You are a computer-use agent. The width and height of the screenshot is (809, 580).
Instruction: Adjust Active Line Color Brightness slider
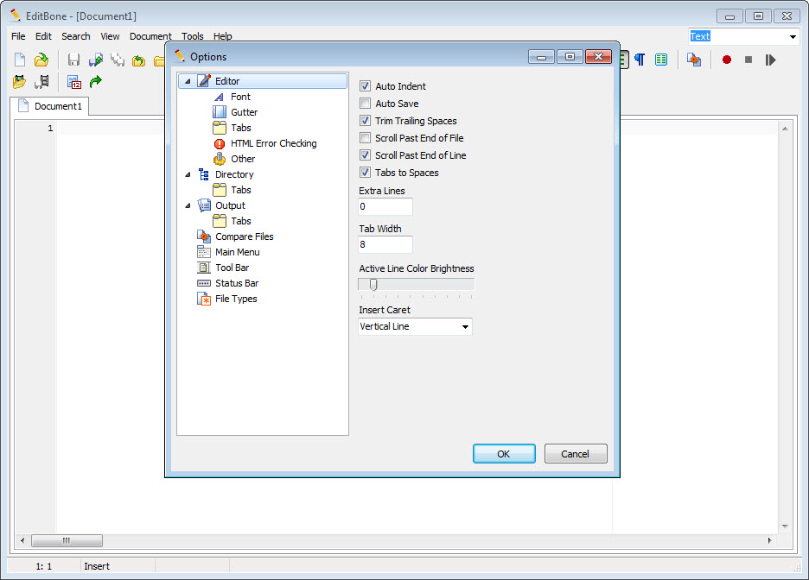coord(373,284)
